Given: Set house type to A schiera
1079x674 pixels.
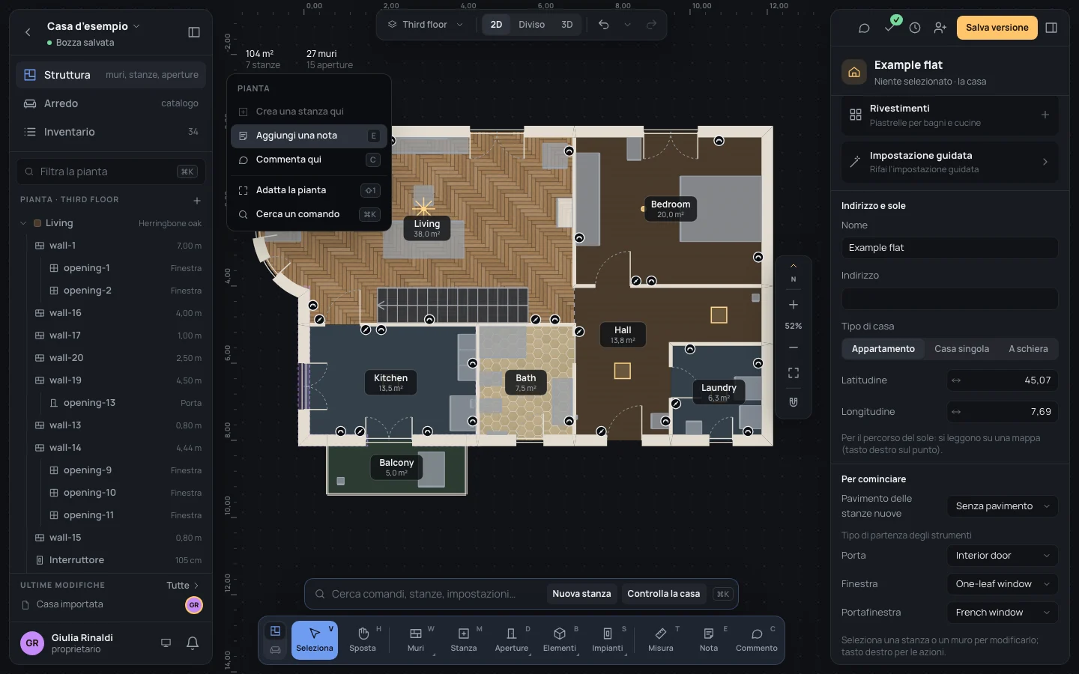Looking at the screenshot, I should pyautogui.click(x=1028, y=349).
